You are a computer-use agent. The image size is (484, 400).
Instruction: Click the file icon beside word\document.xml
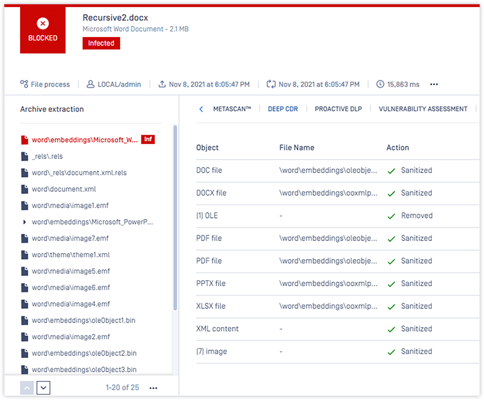(x=24, y=189)
